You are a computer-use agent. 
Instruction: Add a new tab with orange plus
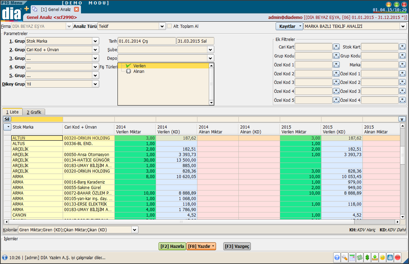click(26, 9)
